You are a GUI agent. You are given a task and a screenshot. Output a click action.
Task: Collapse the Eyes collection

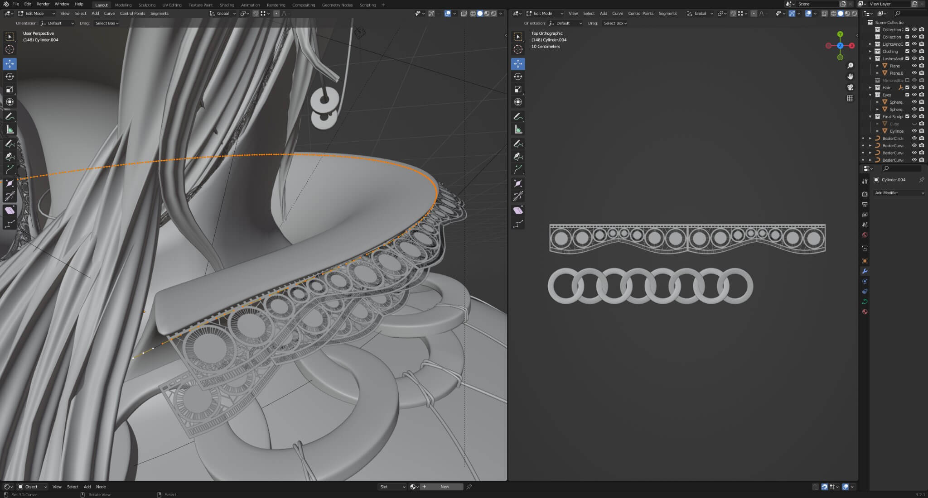tap(870, 95)
